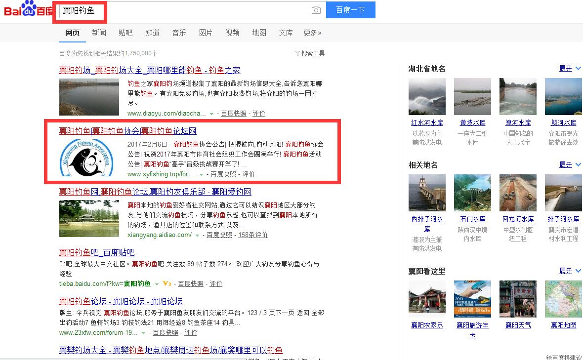Screen dimensions: 583x360
Task: Click the Xiangyang Fishing Association logo thumbnail
Action: [x=86, y=158]
